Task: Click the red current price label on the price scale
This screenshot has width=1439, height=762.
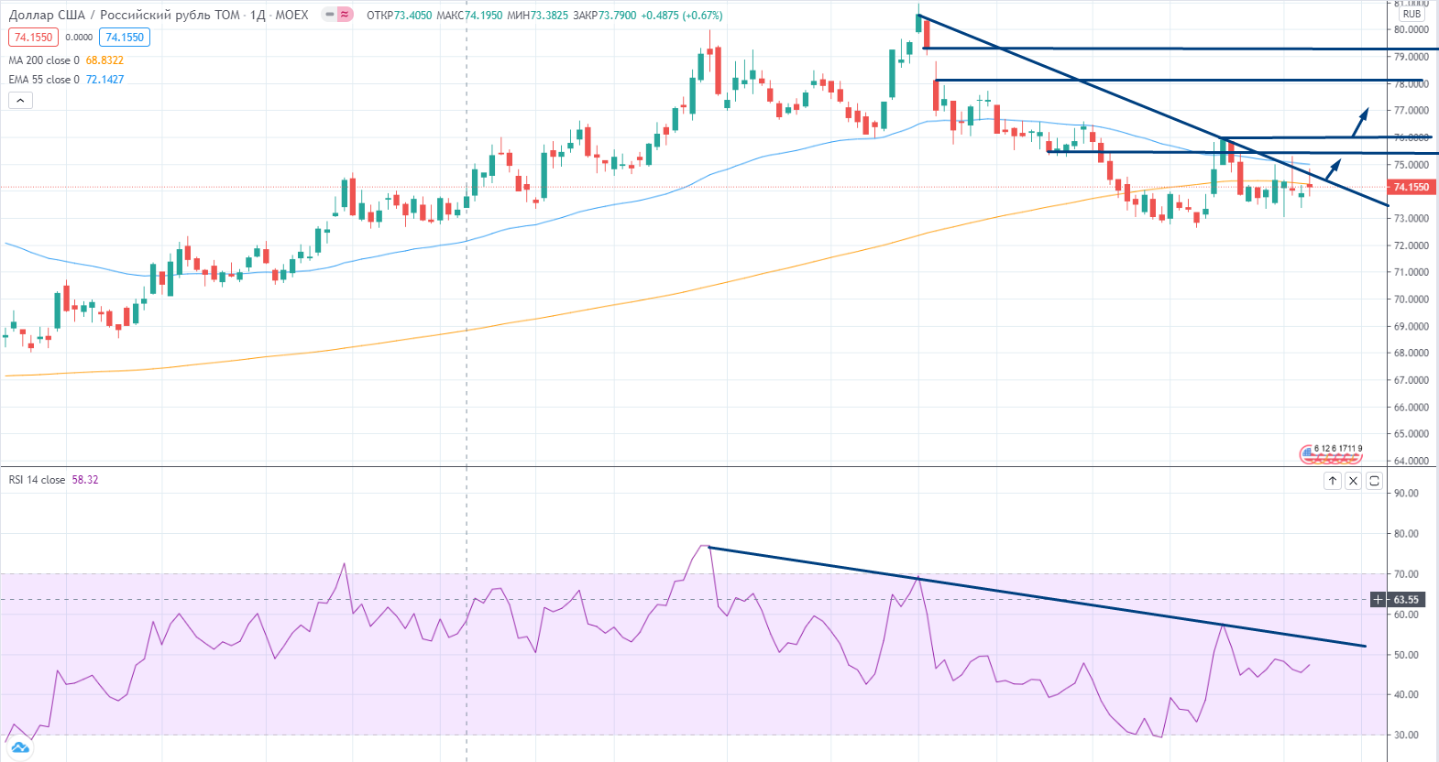Action: pos(1411,187)
